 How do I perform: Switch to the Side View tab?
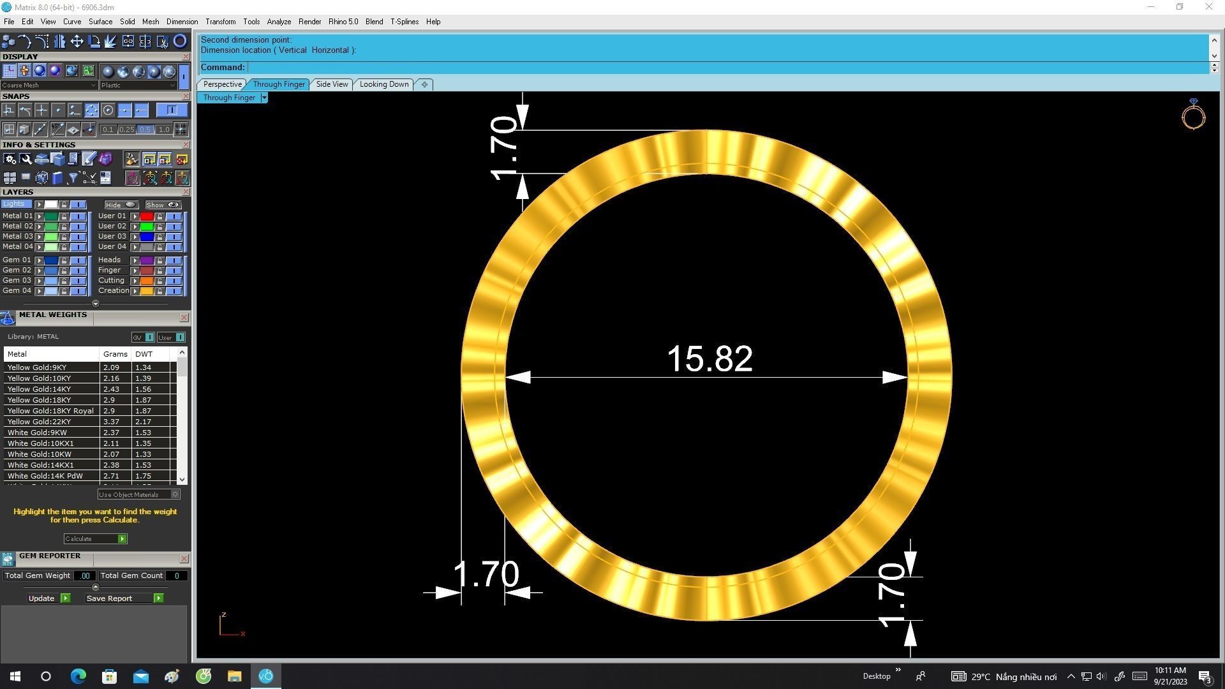point(332,84)
